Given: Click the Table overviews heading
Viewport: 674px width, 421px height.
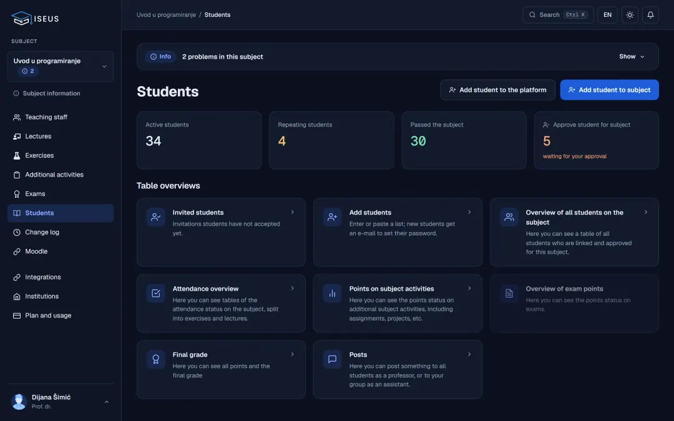Looking at the screenshot, I should pyautogui.click(x=168, y=186).
